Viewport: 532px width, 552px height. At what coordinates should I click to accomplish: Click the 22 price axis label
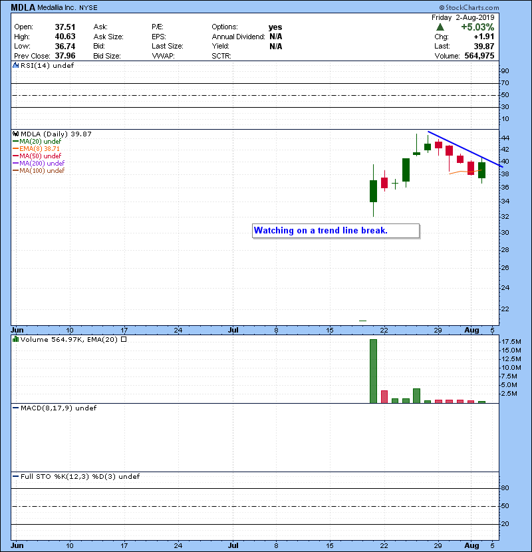[x=505, y=309]
